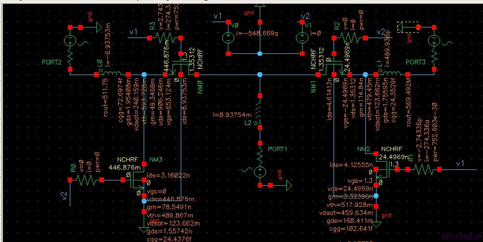Select resistor R2 symbol
The width and height of the screenshot is (483, 242).
[349, 38]
